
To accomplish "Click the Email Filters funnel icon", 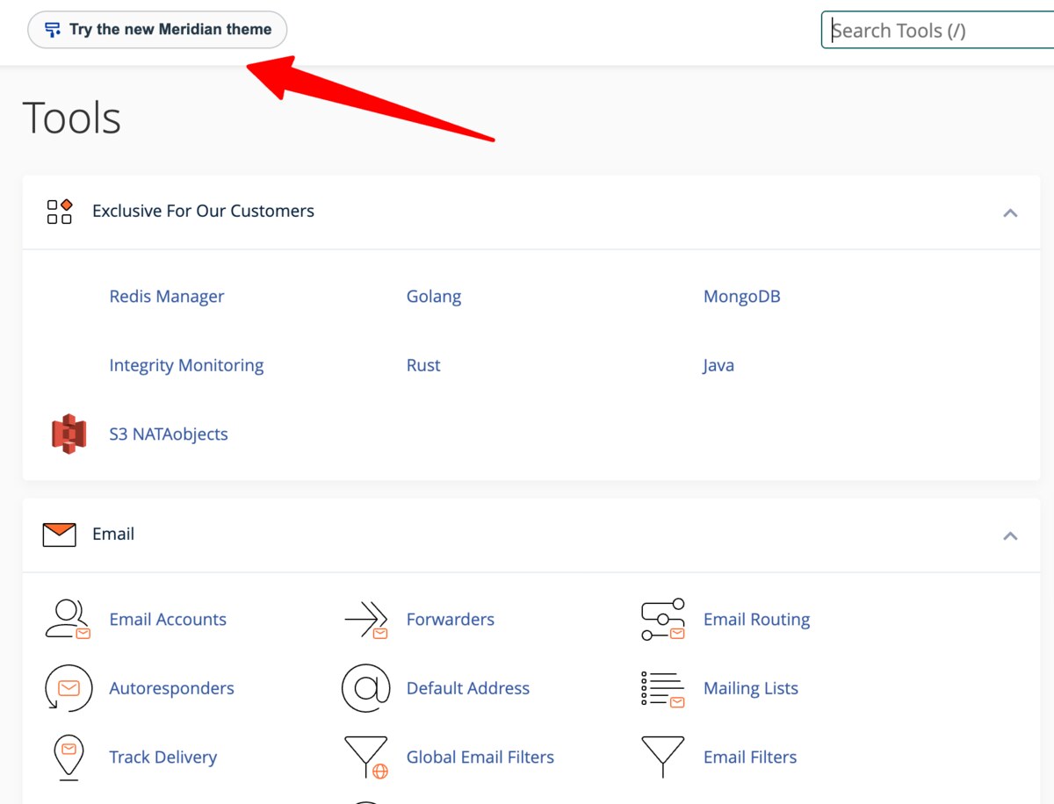I will [663, 757].
